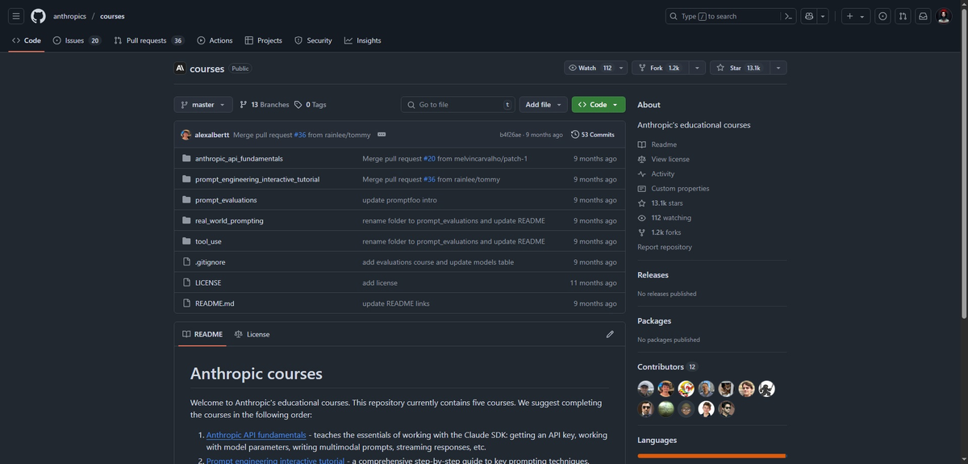Open the Copilot icon in header
The width and height of the screenshot is (968, 464).
point(809,16)
